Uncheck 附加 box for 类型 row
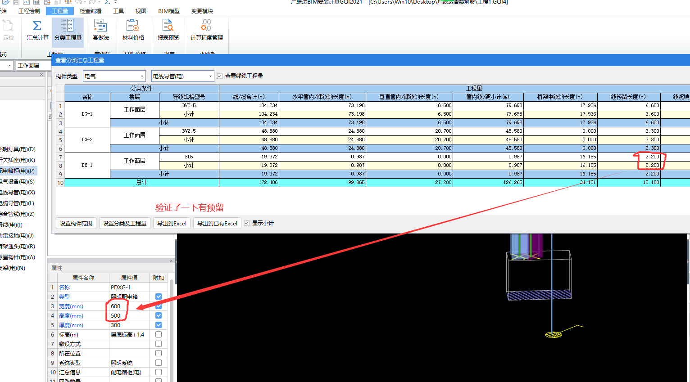Screen dimensions: 690x382 pyautogui.click(x=159, y=297)
